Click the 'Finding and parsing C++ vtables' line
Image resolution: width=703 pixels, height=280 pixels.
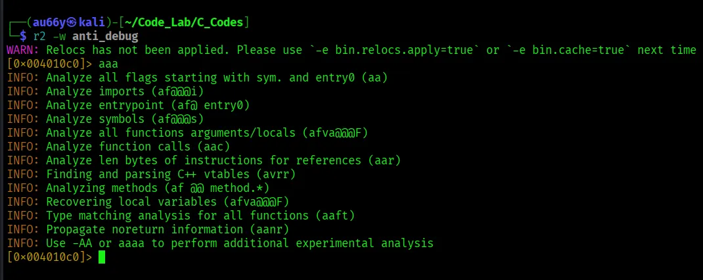171,174
